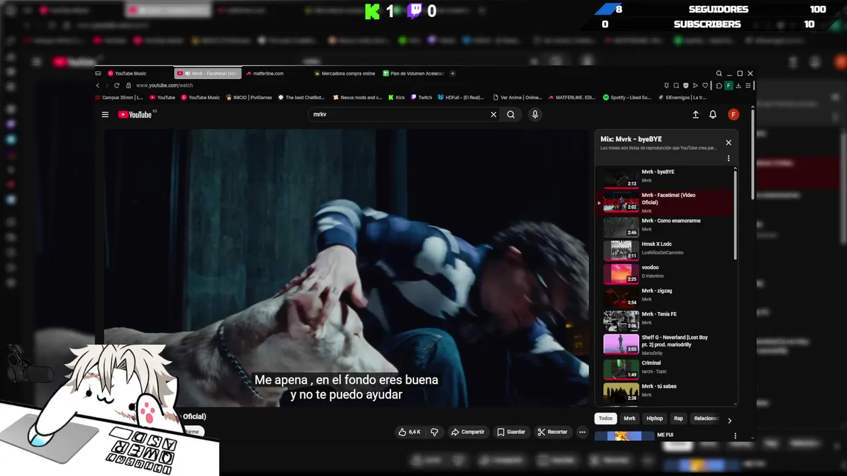Select the Mvrk - Facetime! browser tab
The height and width of the screenshot is (476, 847).
click(x=207, y=73)
